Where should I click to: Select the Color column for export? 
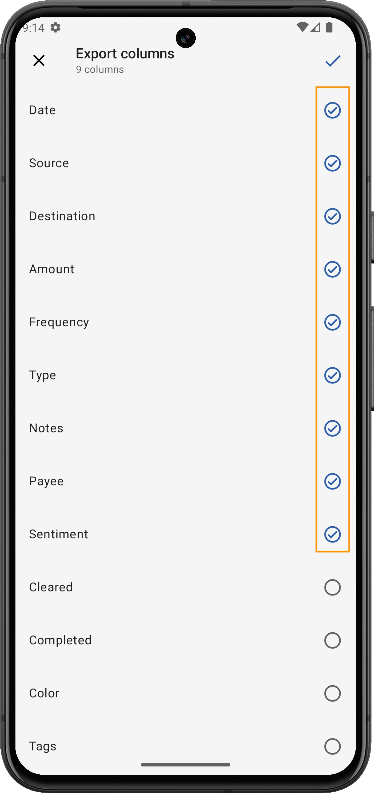click(332, 694)
